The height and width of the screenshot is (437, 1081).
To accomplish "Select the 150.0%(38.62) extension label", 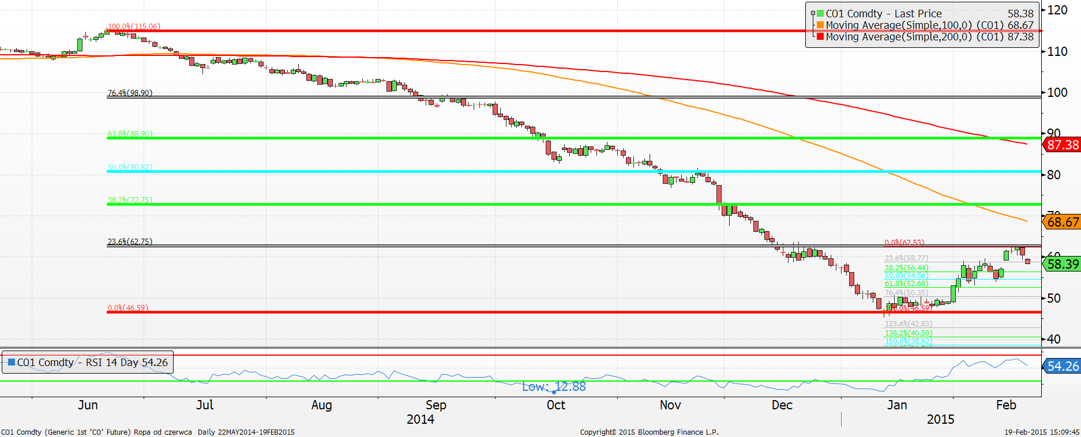I will click(908, 341).
